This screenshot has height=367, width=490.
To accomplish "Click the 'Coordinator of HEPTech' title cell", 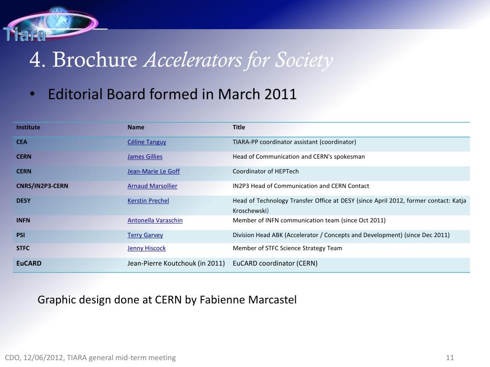I will coord(266,172).
